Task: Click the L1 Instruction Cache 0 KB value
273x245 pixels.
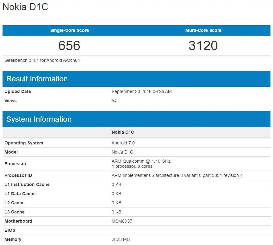Action: 116,184
